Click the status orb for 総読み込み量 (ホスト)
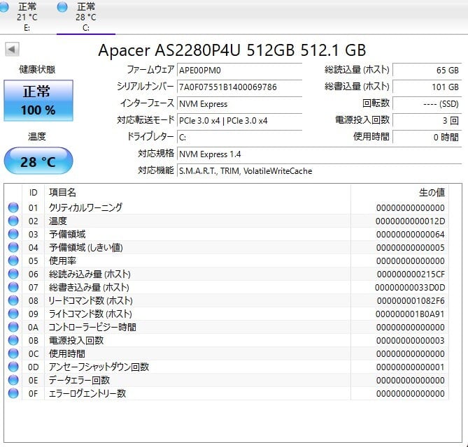468x447 pixels. coord(13,274)
